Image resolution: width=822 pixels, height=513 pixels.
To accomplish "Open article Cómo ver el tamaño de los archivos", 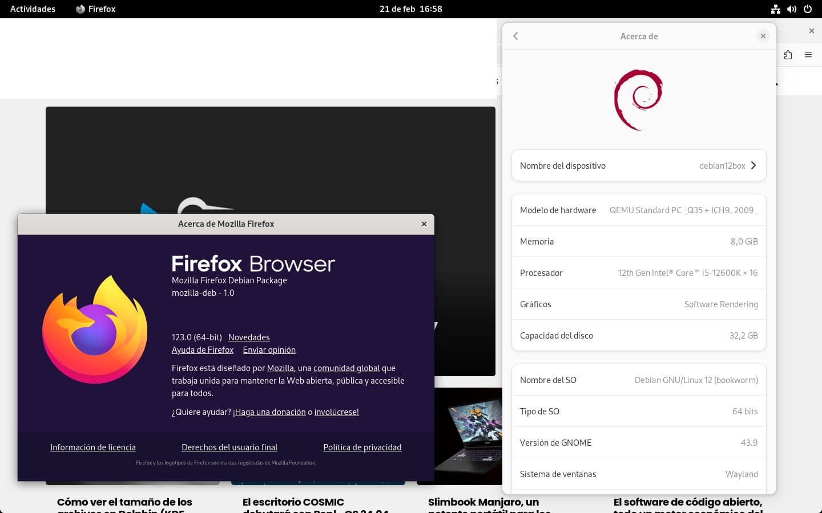I will (124, 505).
